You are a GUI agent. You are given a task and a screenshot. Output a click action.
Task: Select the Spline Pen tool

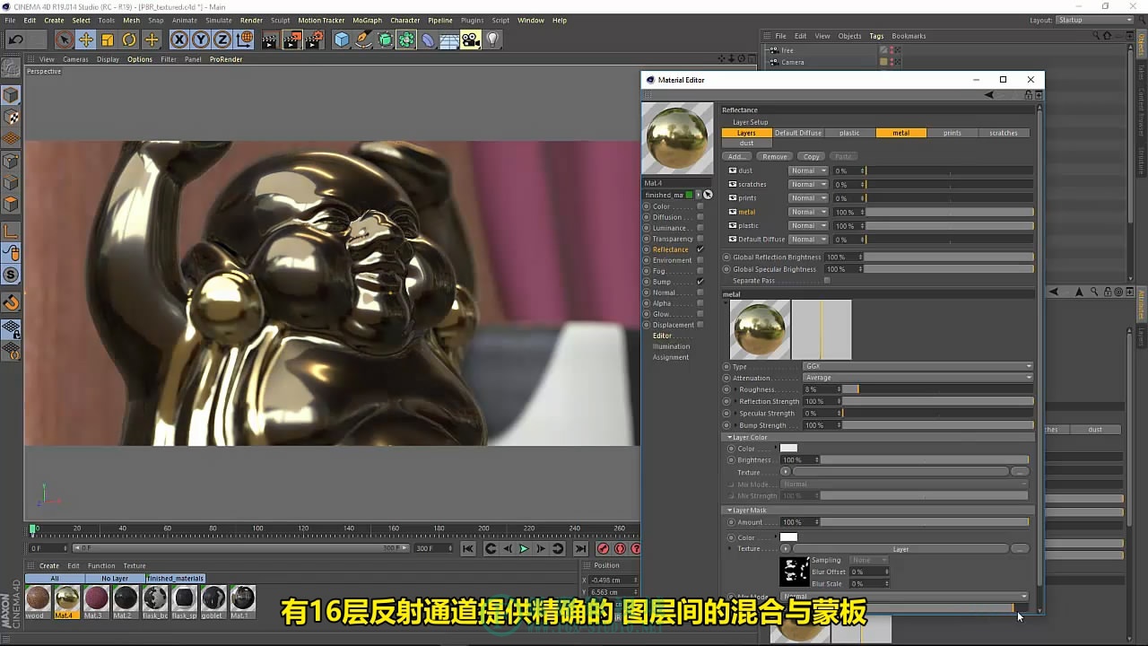pos(363,39)
